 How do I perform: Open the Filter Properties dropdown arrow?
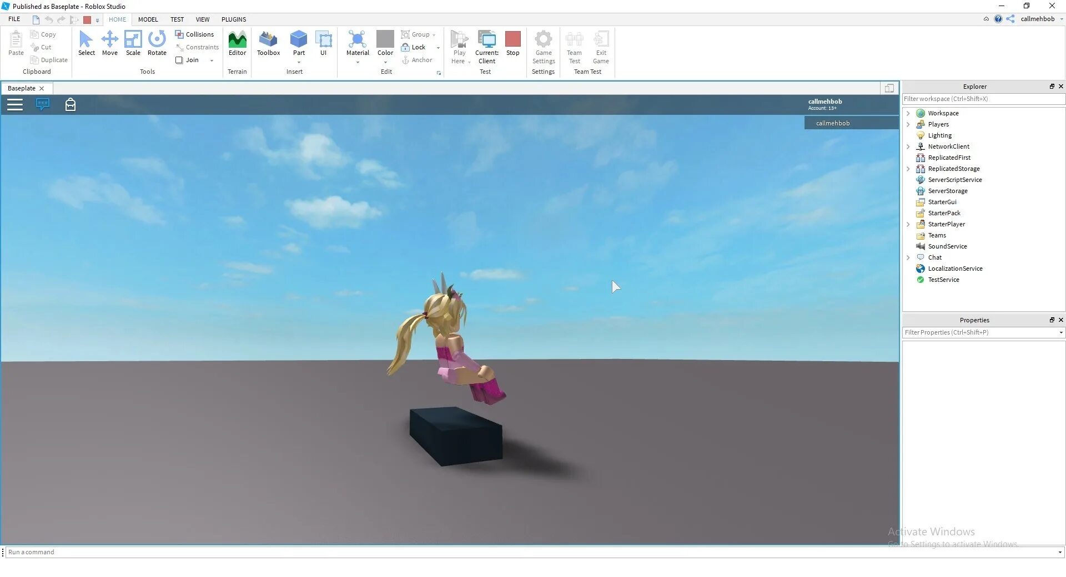1060,333
